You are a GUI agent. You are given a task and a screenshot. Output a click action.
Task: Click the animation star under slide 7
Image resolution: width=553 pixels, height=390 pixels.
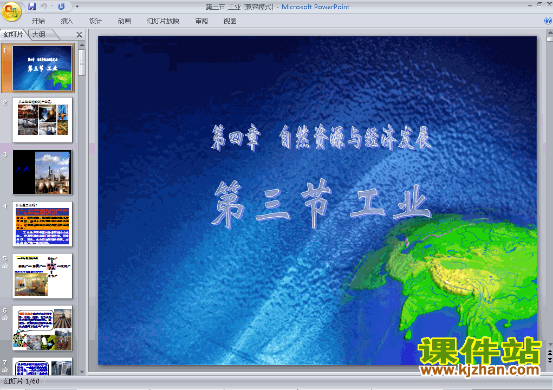[x=5, y=369]
